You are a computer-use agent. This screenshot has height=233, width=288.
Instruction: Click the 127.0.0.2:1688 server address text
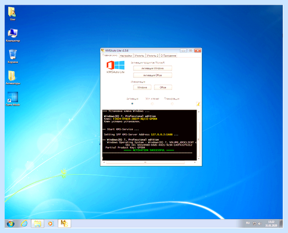(x=162, y=135)
